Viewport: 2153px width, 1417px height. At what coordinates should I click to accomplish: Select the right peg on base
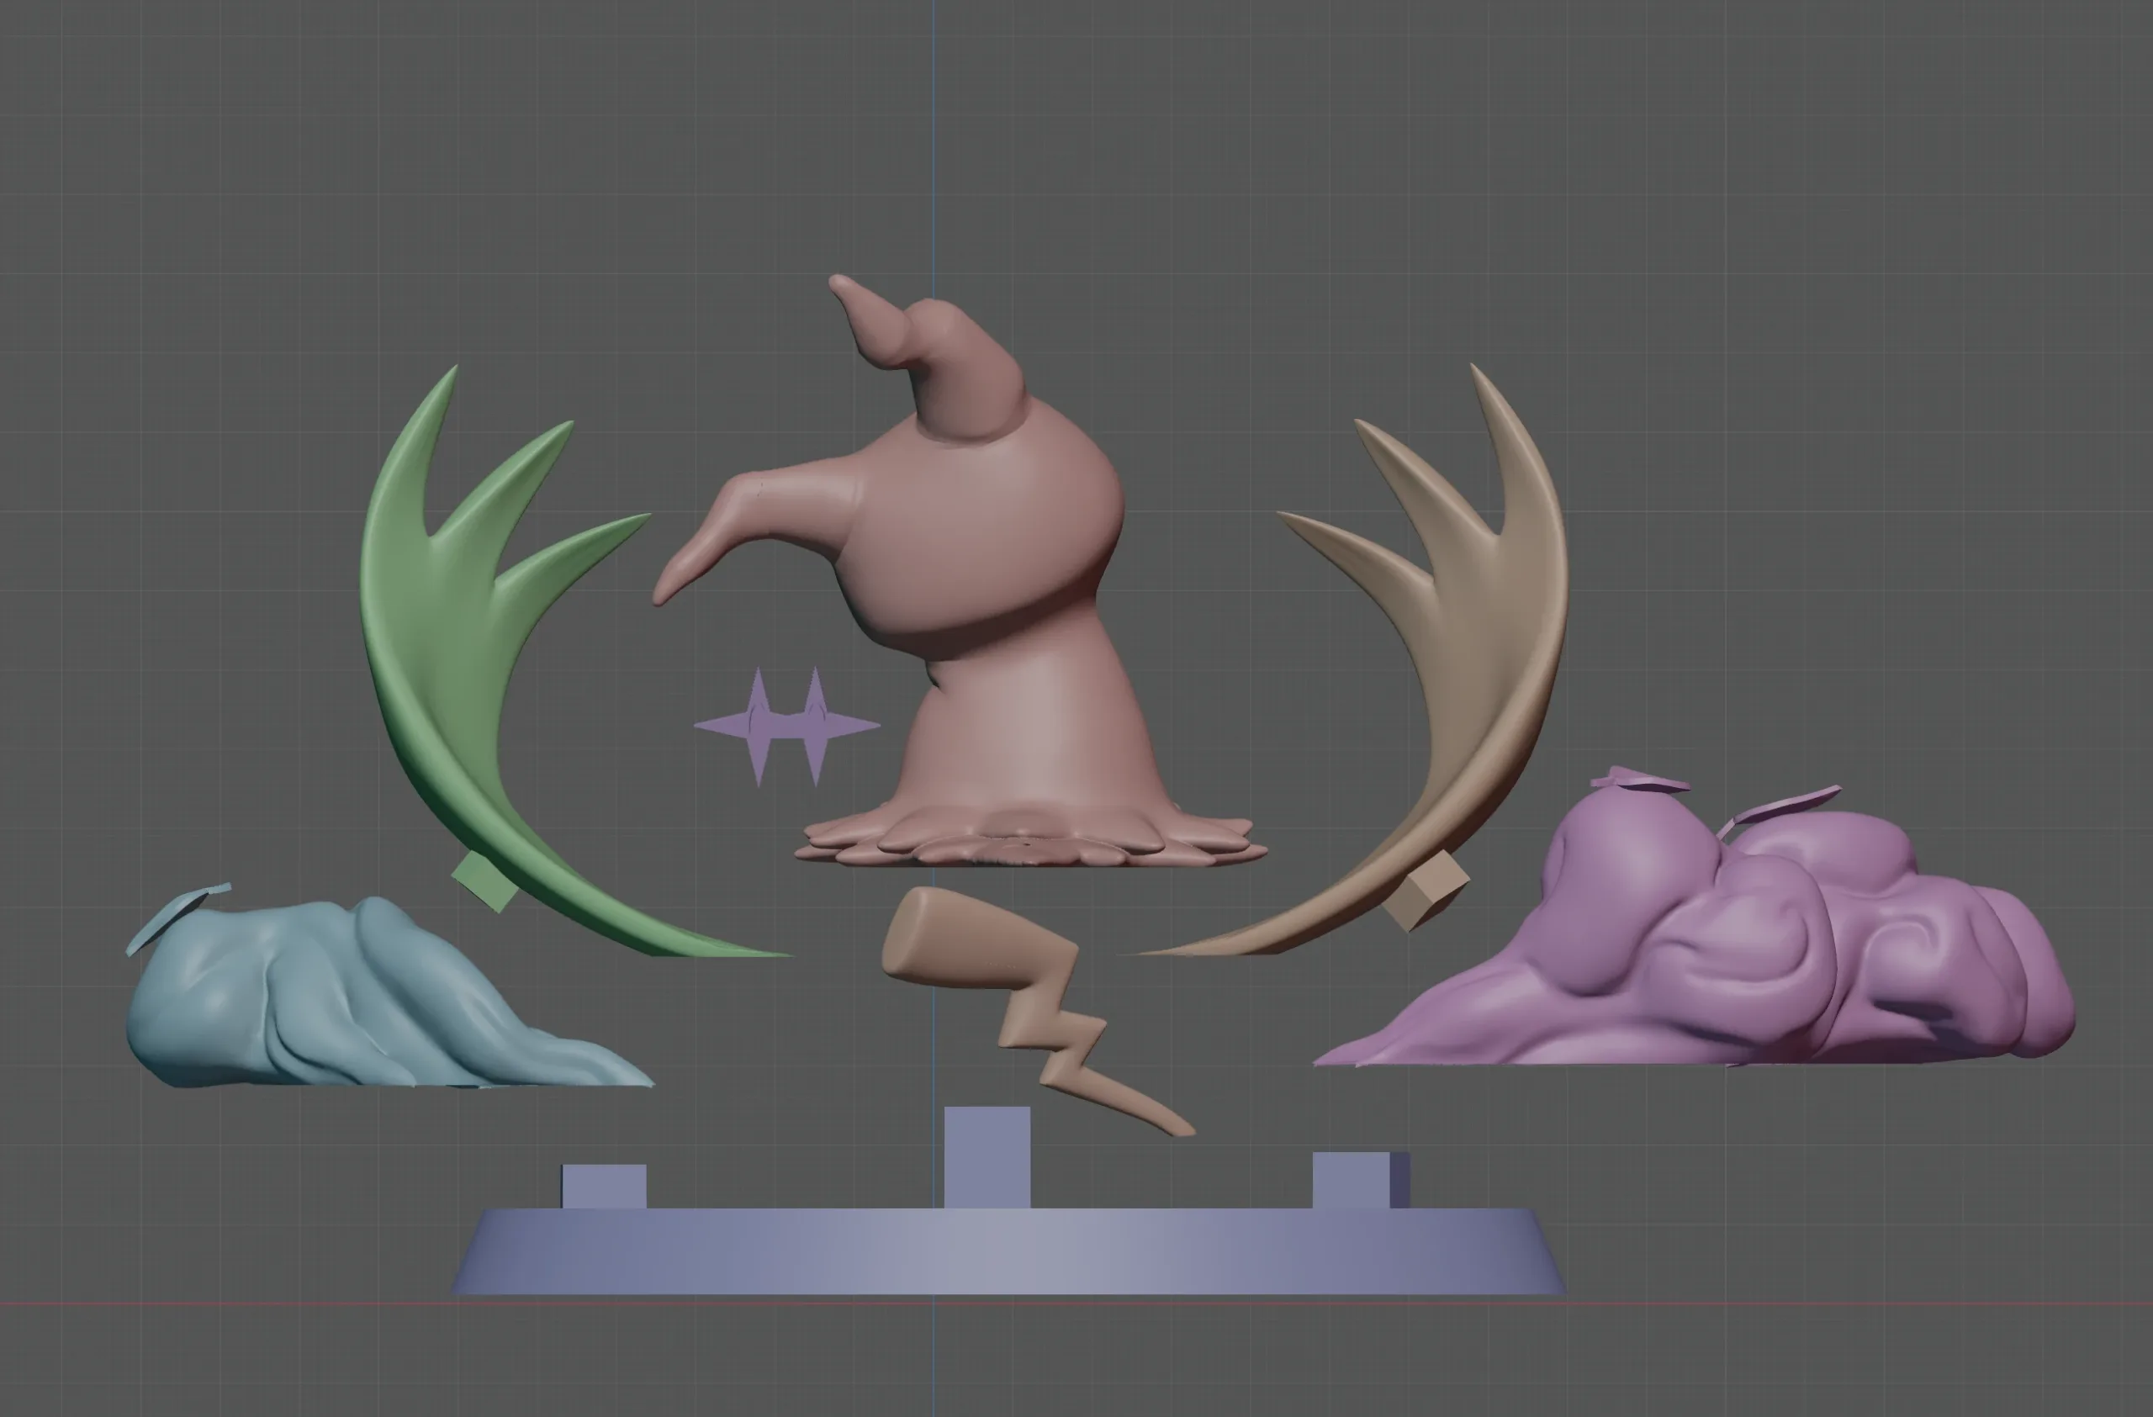coord(1361,1180)
